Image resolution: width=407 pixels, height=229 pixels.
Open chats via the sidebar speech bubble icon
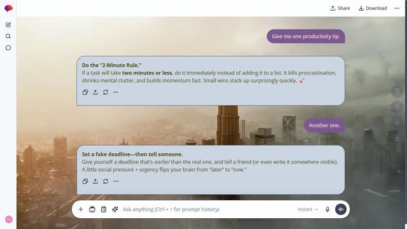click(8, 48)
